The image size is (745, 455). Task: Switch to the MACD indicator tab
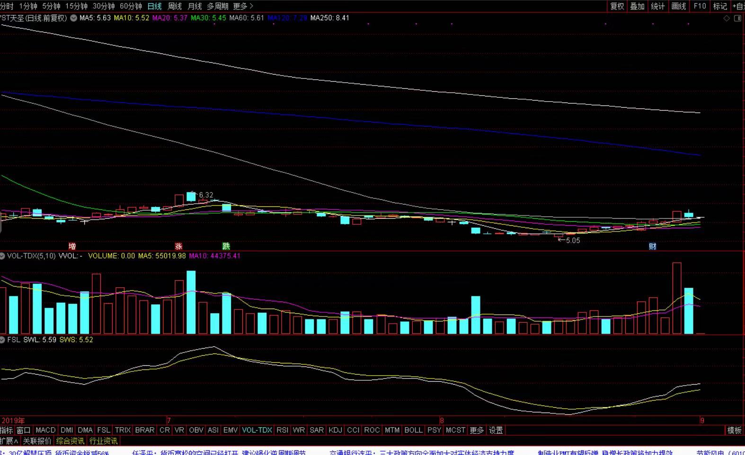[x=45, y=430]
